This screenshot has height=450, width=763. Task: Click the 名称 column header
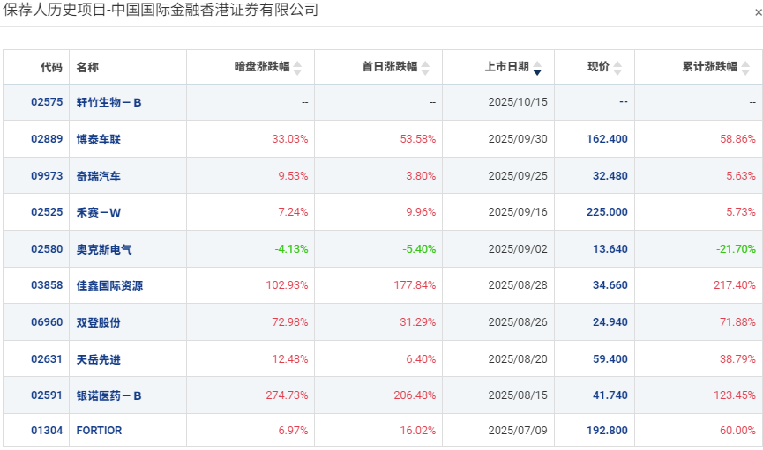pyautogui.click(x=87, y=67)
